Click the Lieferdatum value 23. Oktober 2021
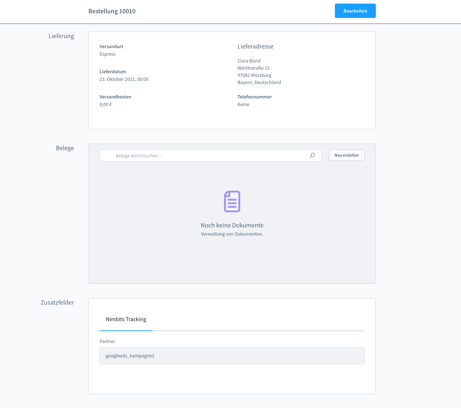Image resolution: width=461 pixels, height=408 pixels. 124,79
